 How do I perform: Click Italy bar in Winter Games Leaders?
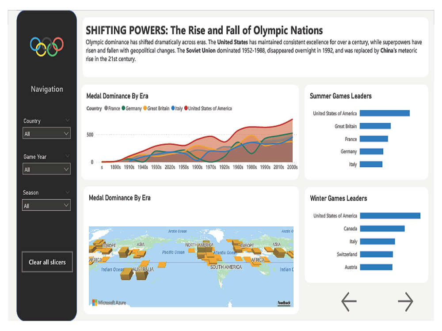coord(377,241)
